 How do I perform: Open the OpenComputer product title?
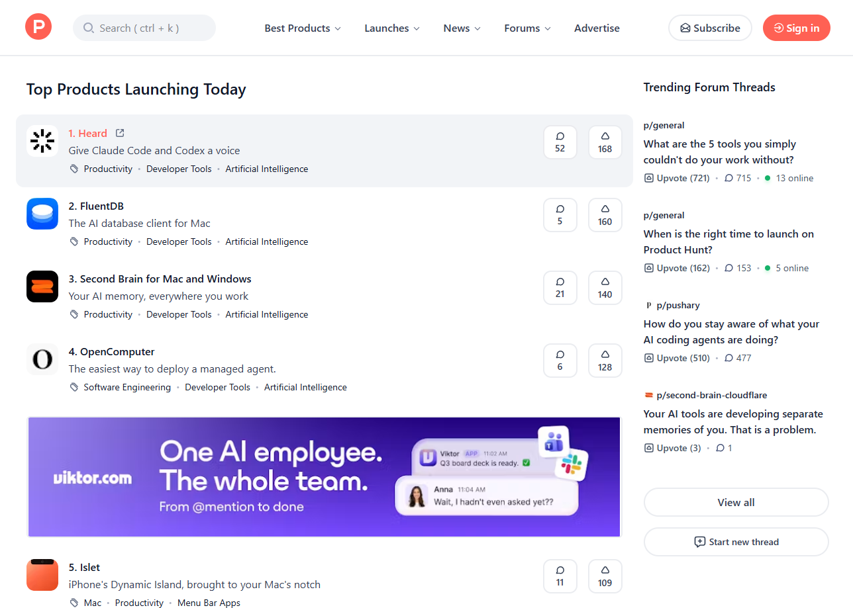click(x=112, y=351)
